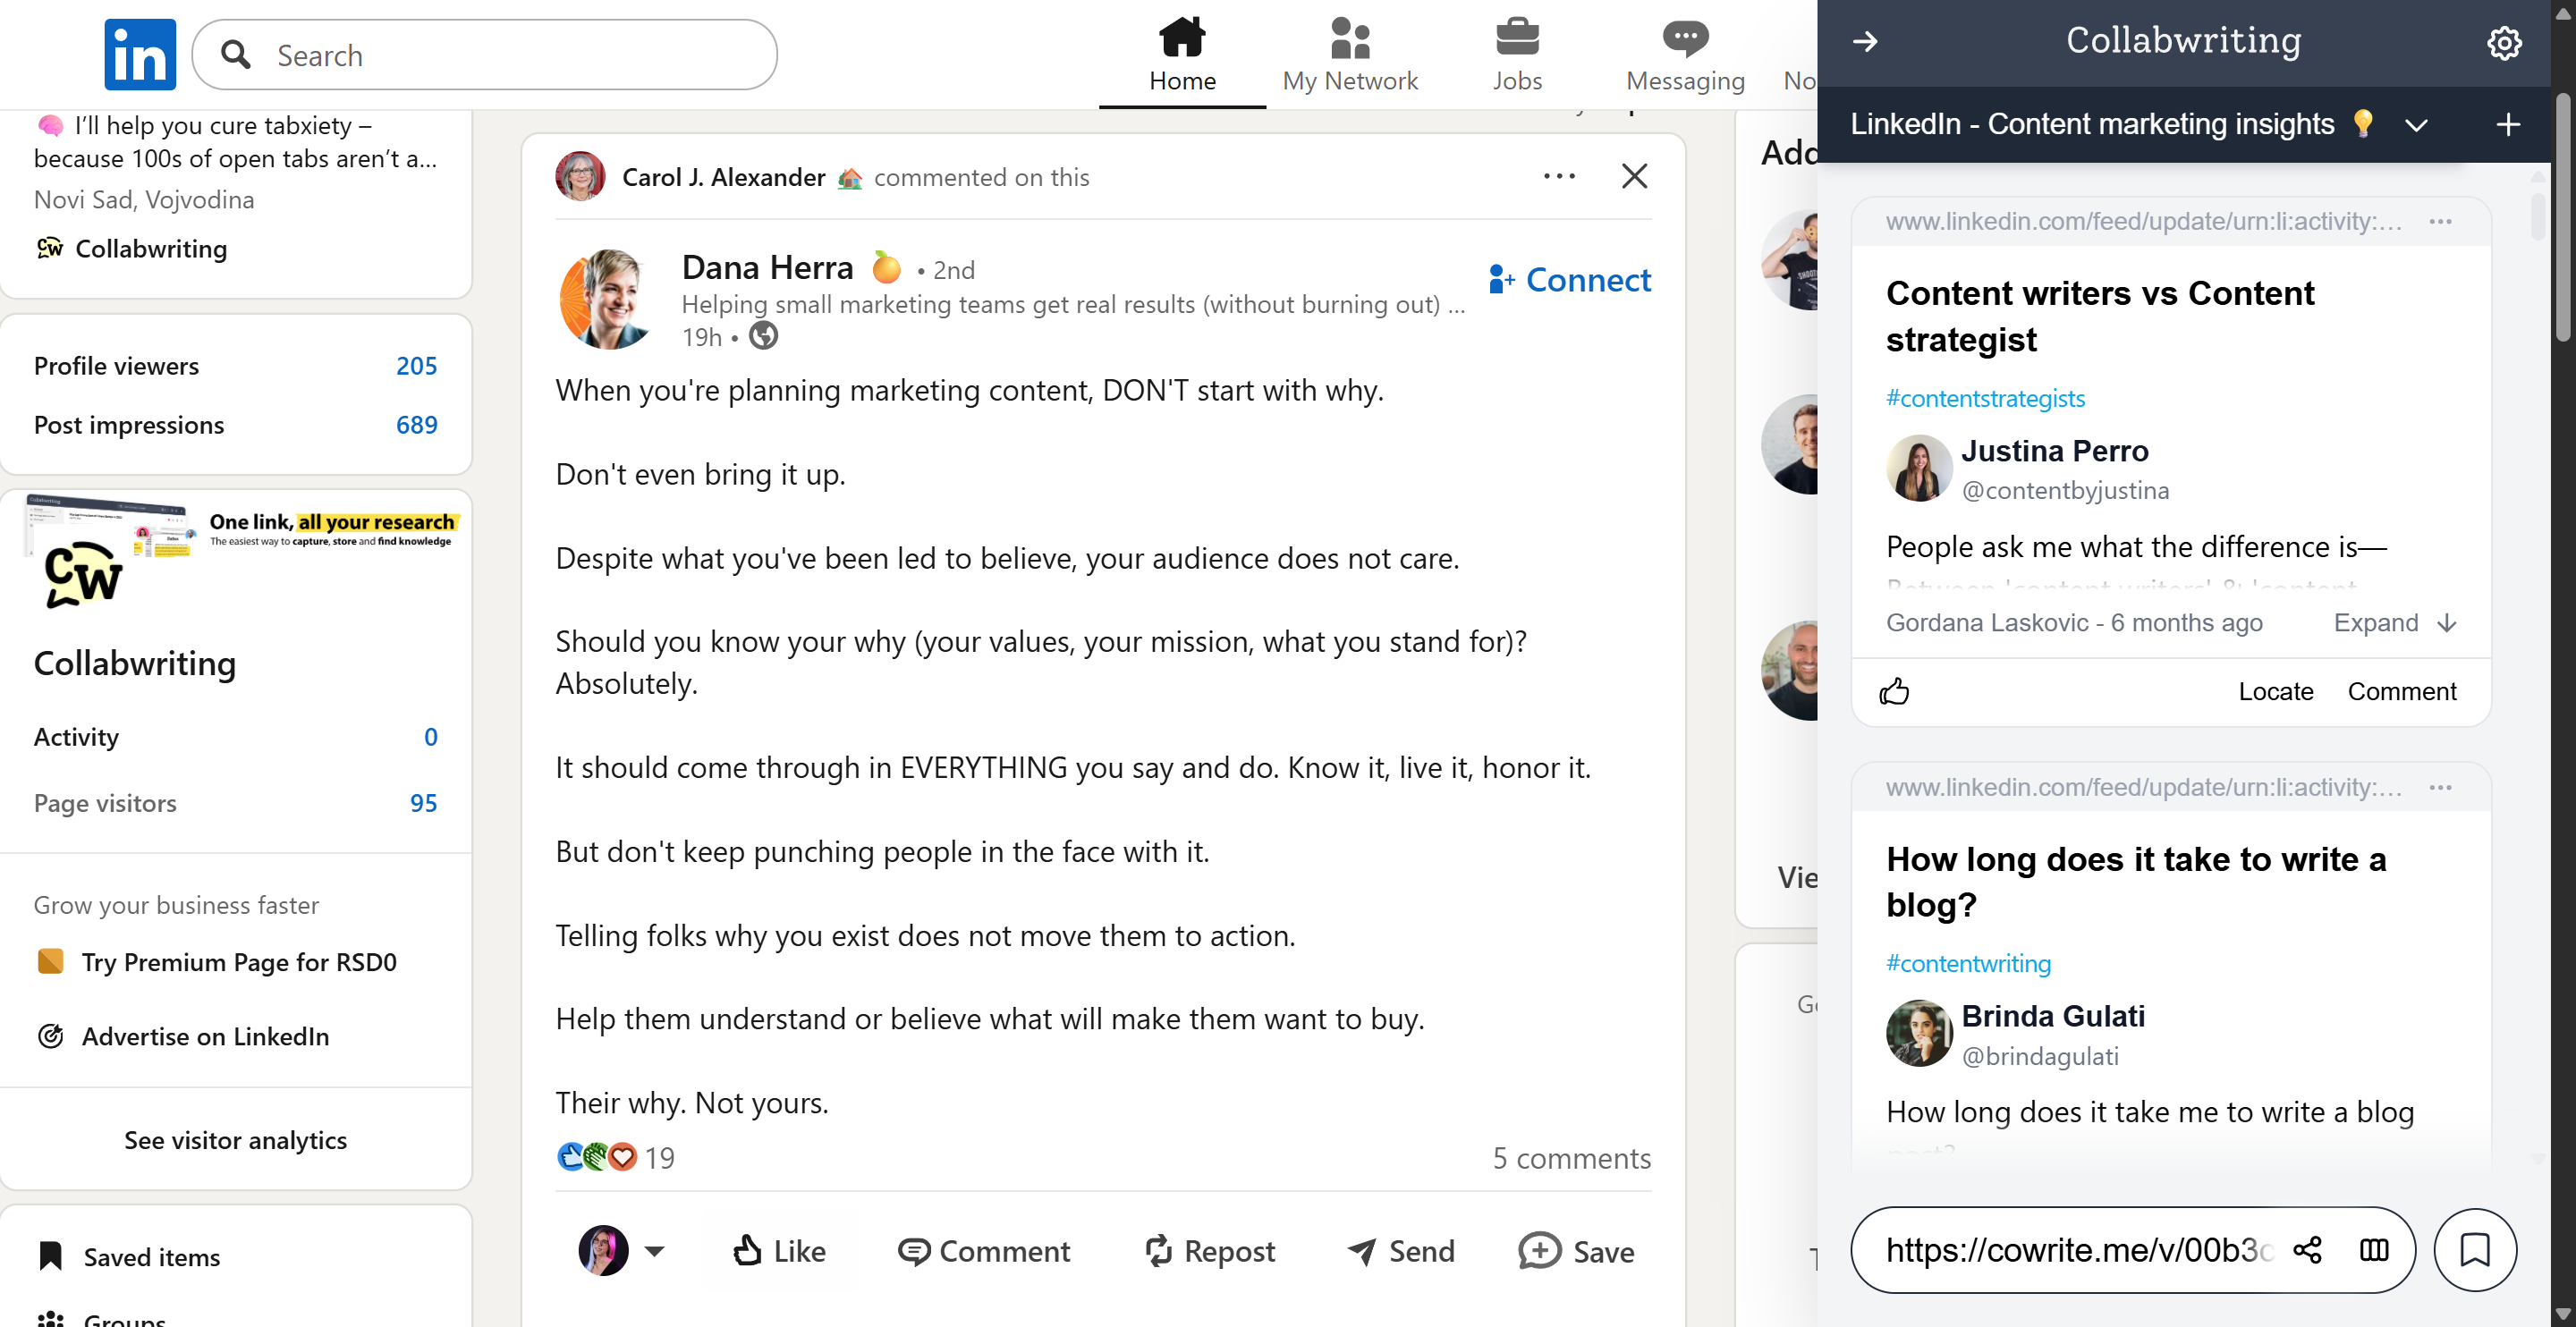Image resolution: width=2576 pixels, height=1327 pixels.
Task: Click Connect with Dana Herra
Action: [1569, 280]
